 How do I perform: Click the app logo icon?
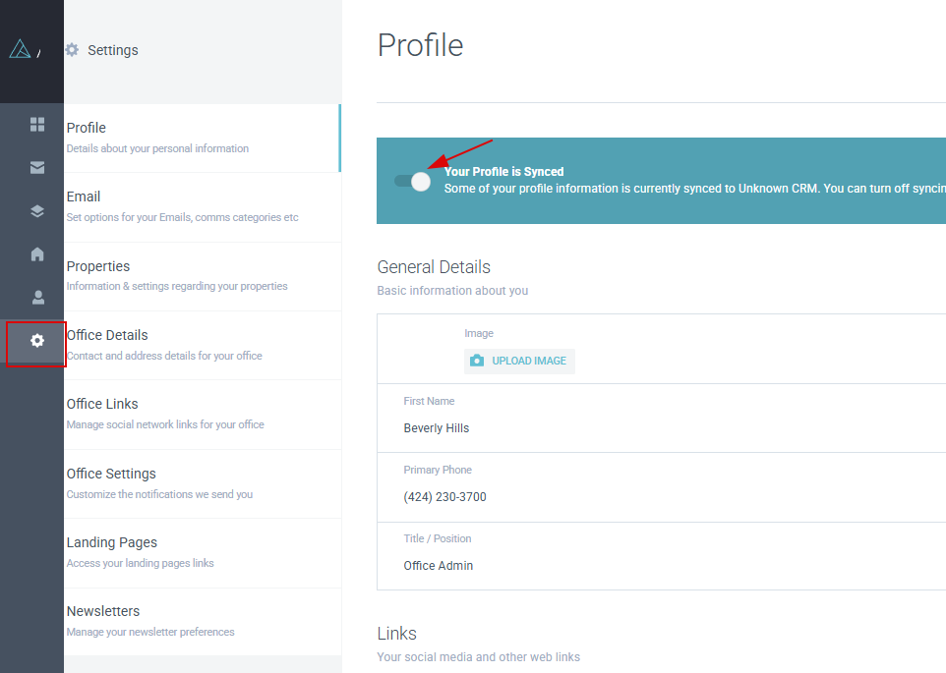(x=20, y=49)
